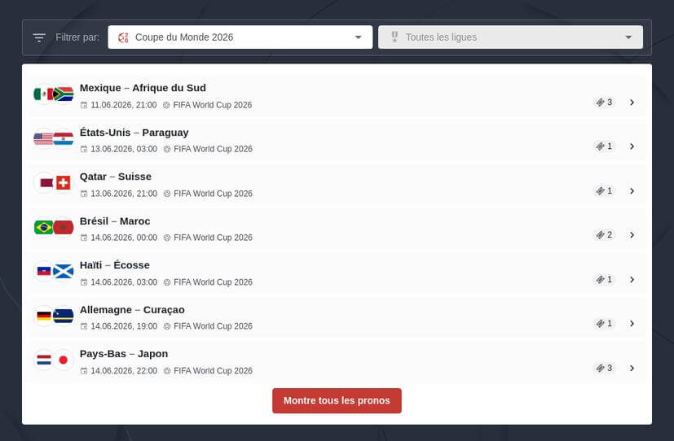Screen dimensions: 674x441
Task: Click the Scotland flag icon
Action: 64,272
